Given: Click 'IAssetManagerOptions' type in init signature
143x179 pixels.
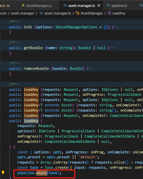Looking at the screenshot, I should [76, 27].
